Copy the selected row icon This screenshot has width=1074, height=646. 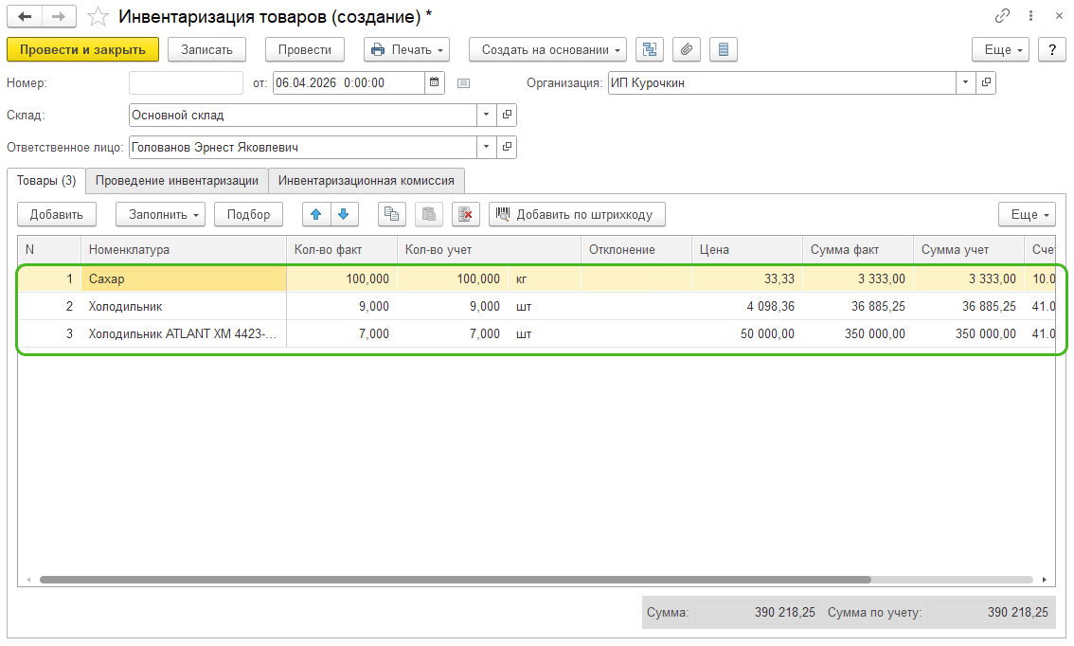click(392, 214)
